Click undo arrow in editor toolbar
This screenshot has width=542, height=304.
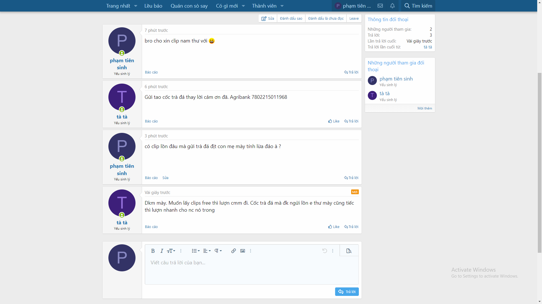pyautogui.click(x=325, y=251)
